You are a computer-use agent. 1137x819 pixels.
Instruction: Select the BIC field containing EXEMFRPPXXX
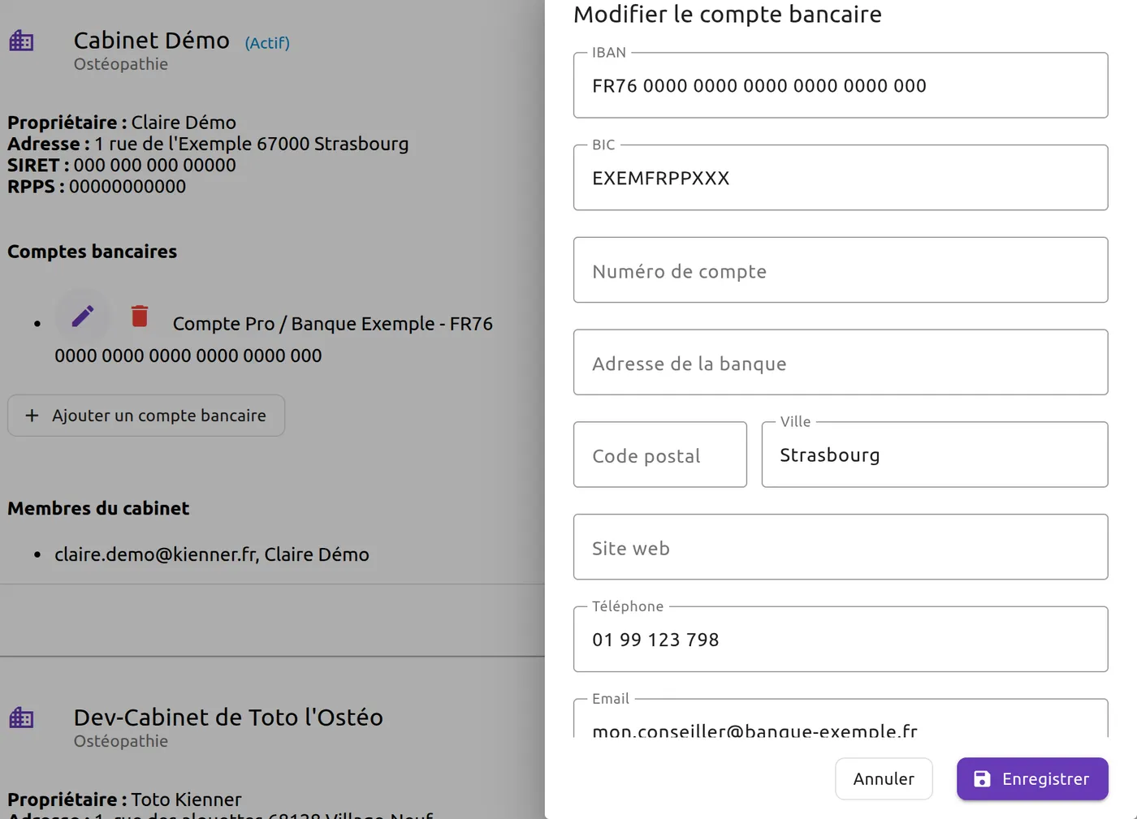pos(841,178)
